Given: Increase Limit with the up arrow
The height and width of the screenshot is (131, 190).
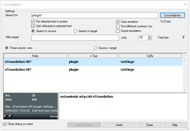Looking at the screenshot, I should point(150,37).
